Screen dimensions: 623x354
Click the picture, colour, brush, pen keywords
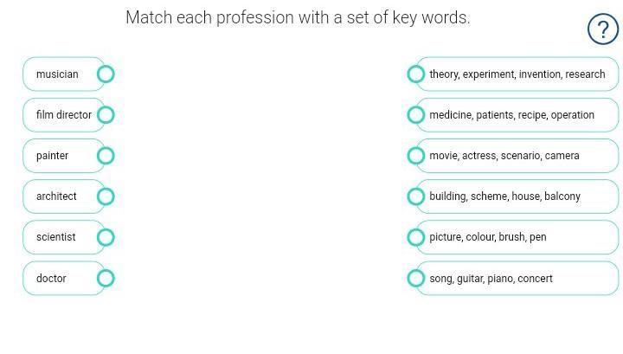click(487, 237)
